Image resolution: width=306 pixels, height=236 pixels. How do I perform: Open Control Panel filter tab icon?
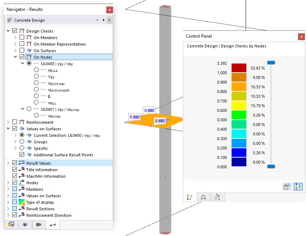point(217,197)
